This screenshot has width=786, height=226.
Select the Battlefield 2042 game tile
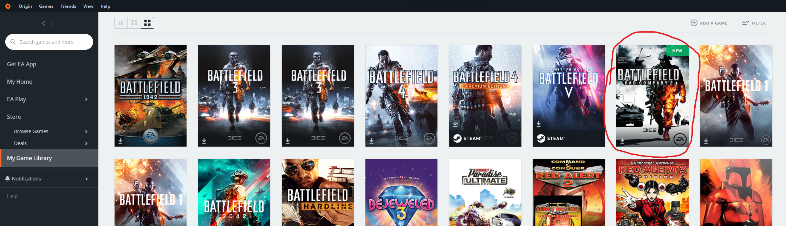point(234,192)
